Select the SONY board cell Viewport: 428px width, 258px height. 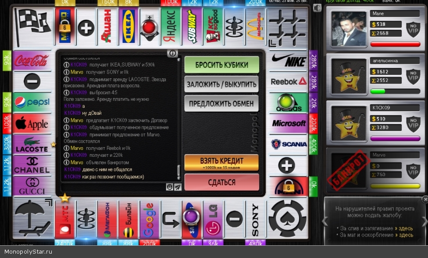tap(256, 220)
